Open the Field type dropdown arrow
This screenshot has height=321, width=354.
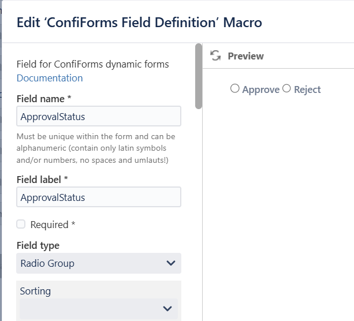pos(170,263)
